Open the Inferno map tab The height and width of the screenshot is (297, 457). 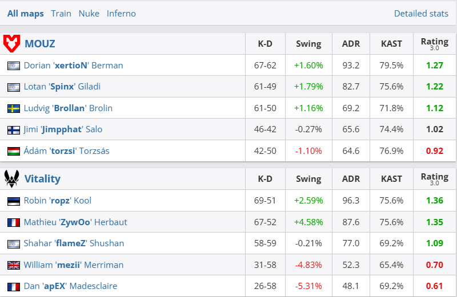[x=121, y=13]
